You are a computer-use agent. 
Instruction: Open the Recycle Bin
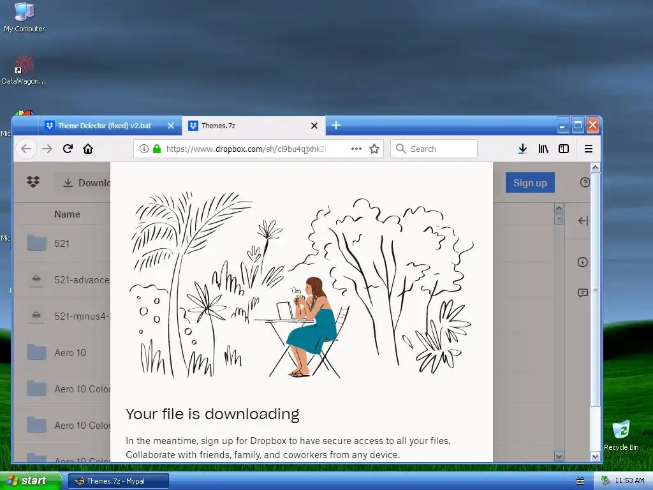621,435
